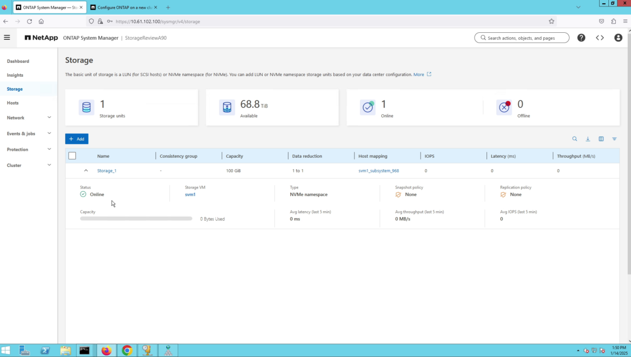Open the API log code icon
The image size is (631, 357).
point(600,38)
